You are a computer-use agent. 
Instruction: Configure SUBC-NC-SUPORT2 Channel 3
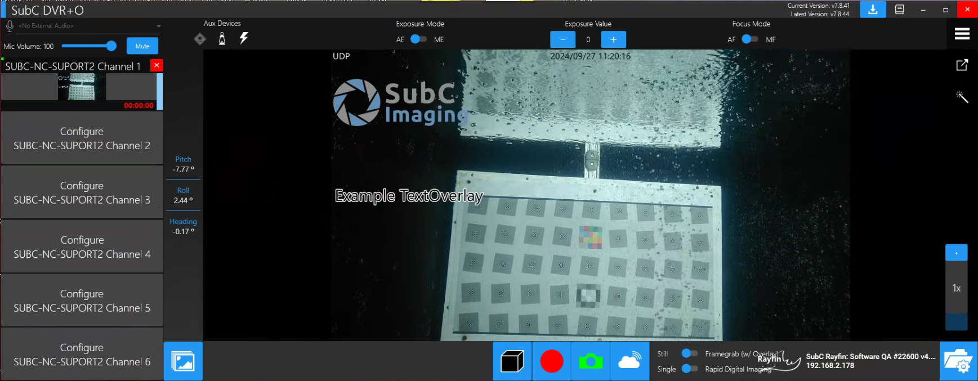(82, 192)
